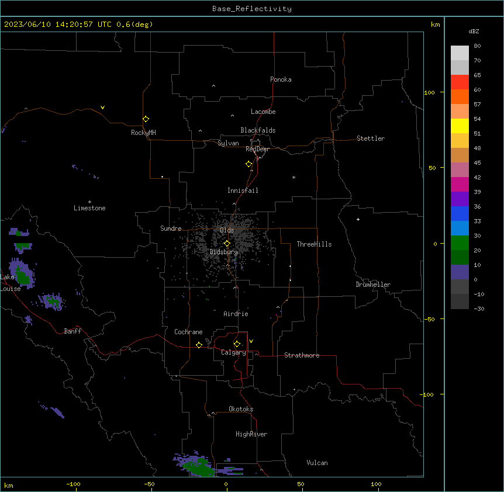Viewport: 504px width, 492px height.
Task: Click the 65 value in dBZ legend
Action: point(477,75)
